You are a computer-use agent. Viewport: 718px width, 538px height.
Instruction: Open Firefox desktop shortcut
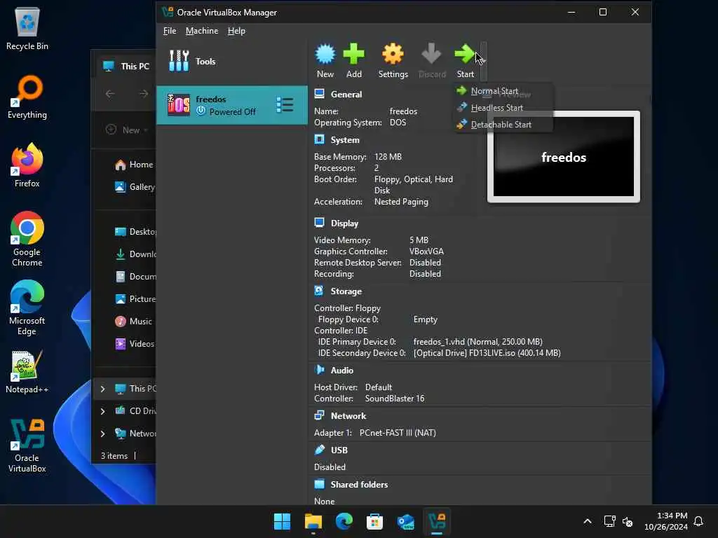27,165
